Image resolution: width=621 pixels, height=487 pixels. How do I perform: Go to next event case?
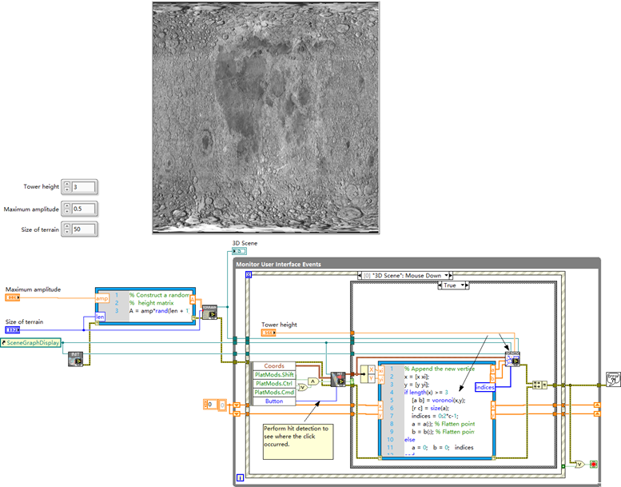451,275
